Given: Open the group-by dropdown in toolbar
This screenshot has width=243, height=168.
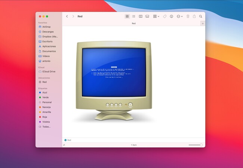Looking at the screenshot, I should tap(156, 16).
